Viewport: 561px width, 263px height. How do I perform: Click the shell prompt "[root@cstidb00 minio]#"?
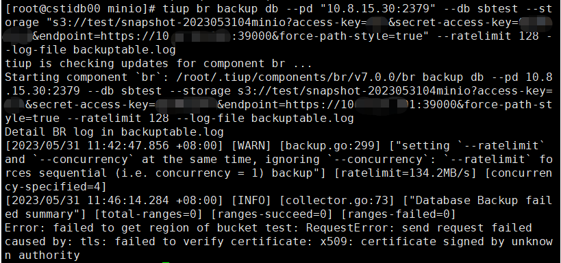(81, 9)
